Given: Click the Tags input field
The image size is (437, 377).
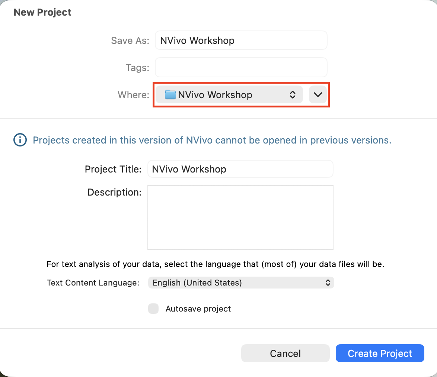Looking at the screenshot, I should (x=241, y=67).
